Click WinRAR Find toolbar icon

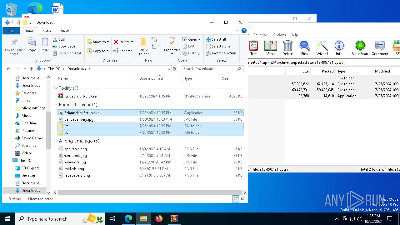(x=305, y=48)
